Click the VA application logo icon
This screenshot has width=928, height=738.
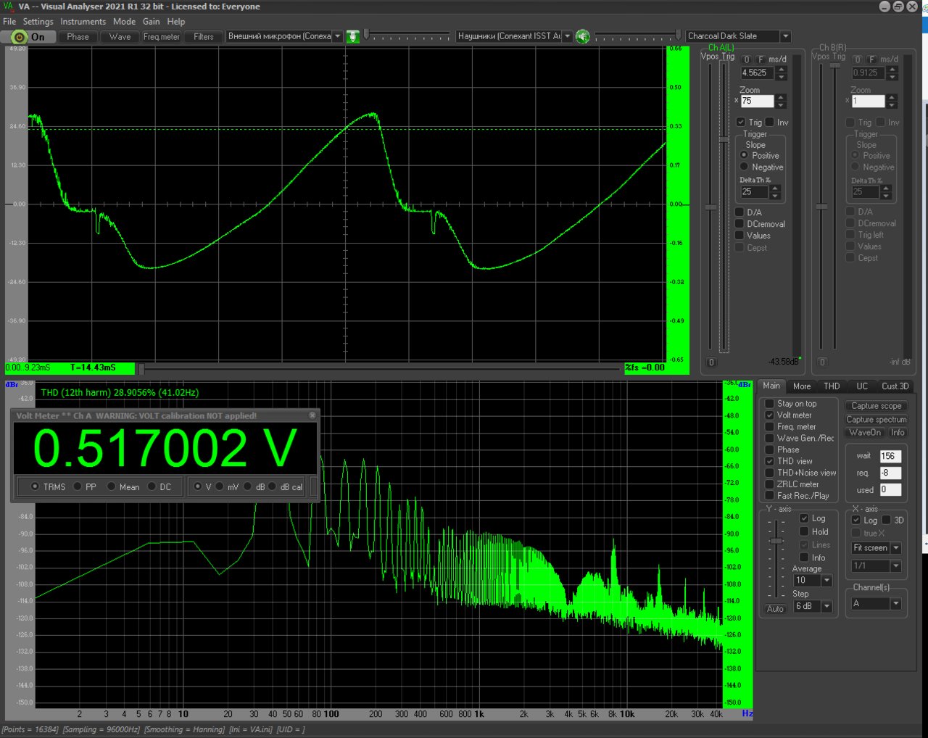pos(8,7)
